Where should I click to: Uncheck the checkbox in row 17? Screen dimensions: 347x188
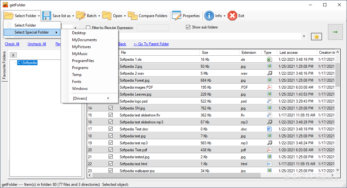click(111, 129)
